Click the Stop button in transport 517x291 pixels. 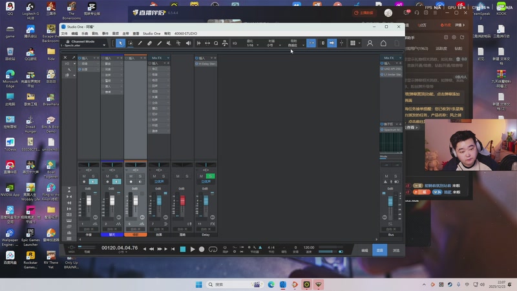pyautogui.click(x=183, y=249)
